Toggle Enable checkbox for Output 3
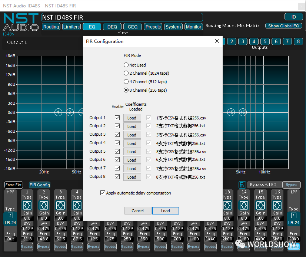The height and width of the screenshot is (257, 306). (117, 135)
